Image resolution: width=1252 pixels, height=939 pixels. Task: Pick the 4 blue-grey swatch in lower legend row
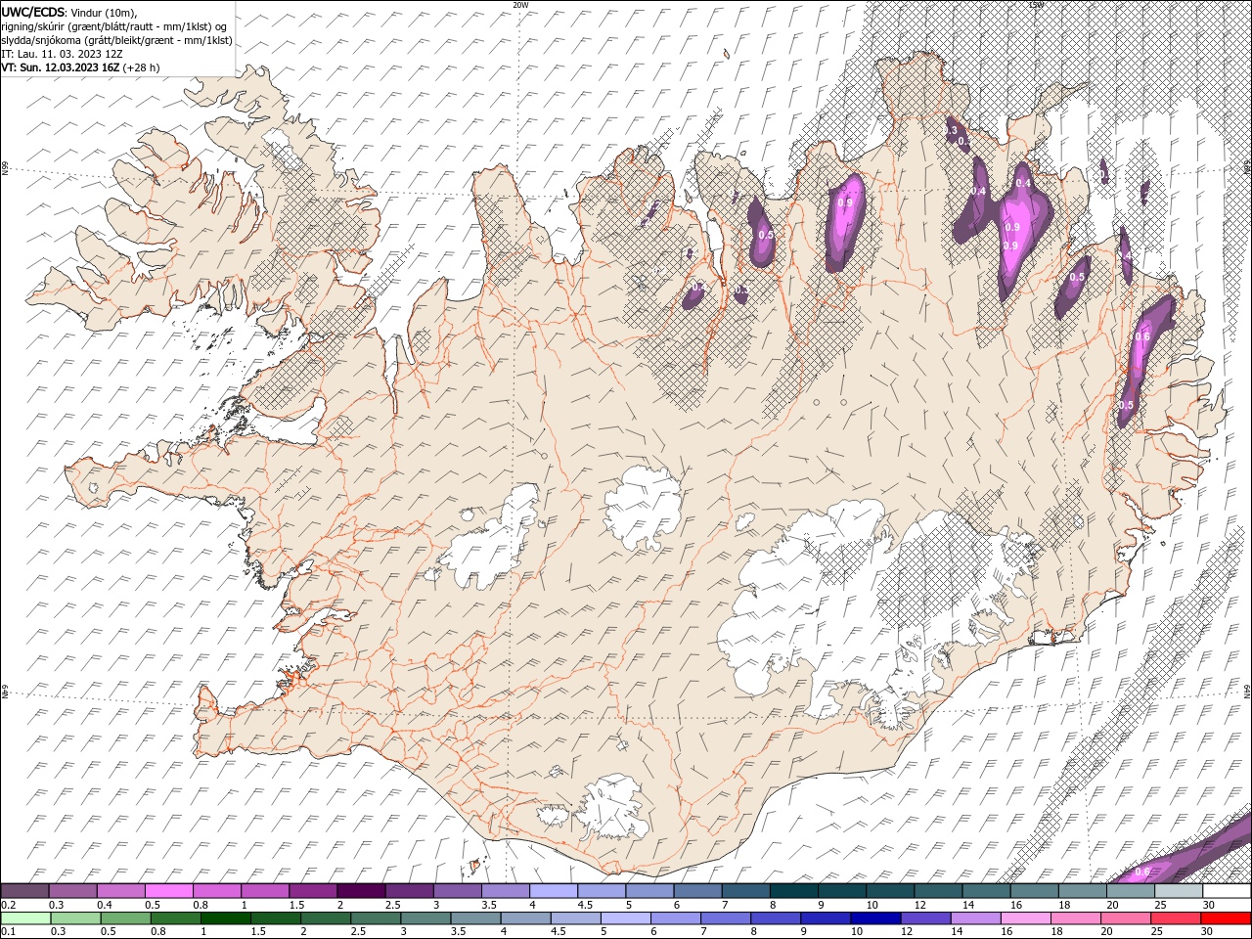coord(526,917)
